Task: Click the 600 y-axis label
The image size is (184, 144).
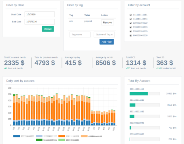Action: (x=10, y=88)
